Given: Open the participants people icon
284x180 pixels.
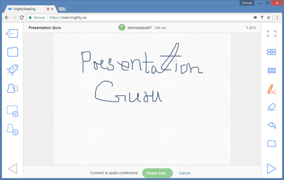Looking at the screenshot, I should [x=12, y=88].
